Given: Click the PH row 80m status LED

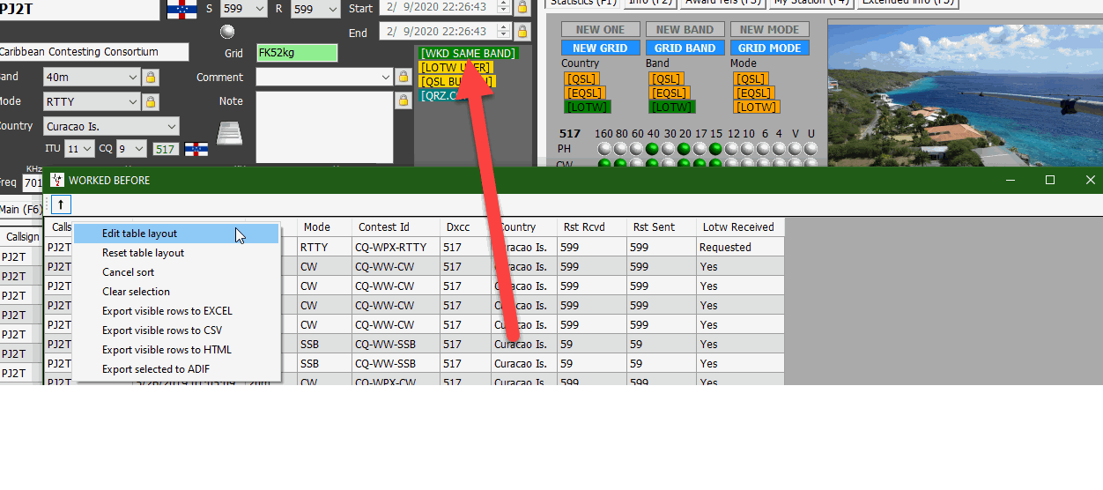Looking at the screenshot, I should tap(620, 149).
